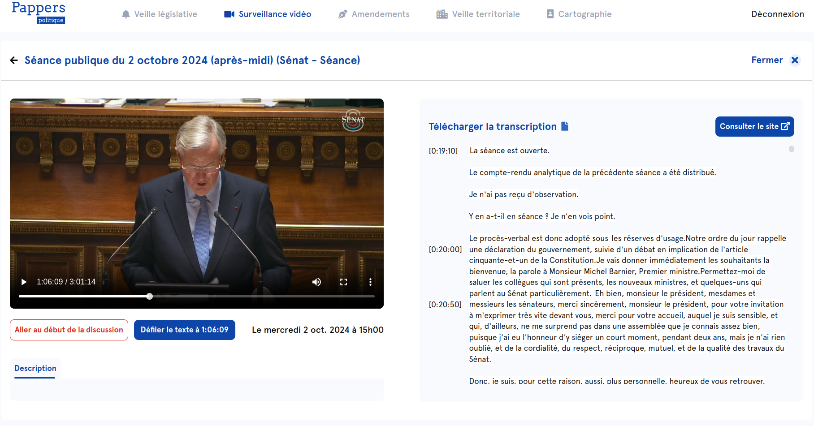This screenshot has width=814, height=426.
Task: Jump to the [0:20:00] transcript timestamp
Action: pos(445,250)
